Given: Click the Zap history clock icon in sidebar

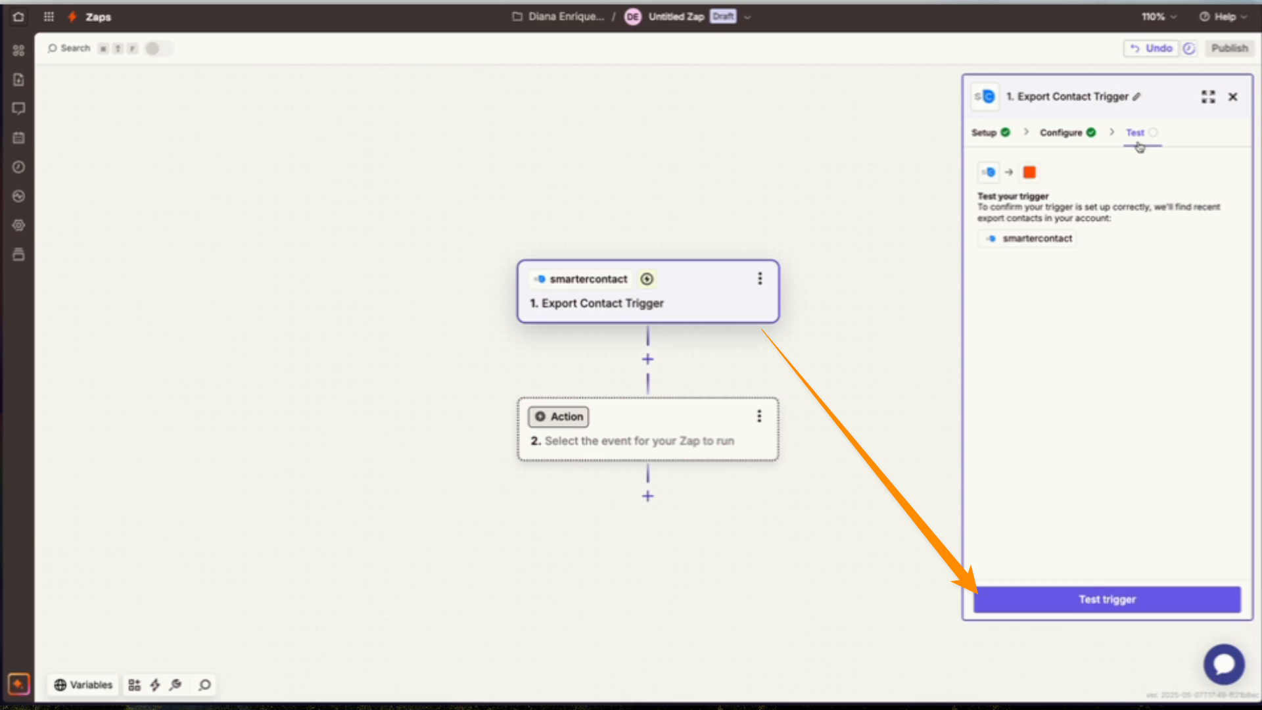Looking at the screenshot, I should click(18, 167).
